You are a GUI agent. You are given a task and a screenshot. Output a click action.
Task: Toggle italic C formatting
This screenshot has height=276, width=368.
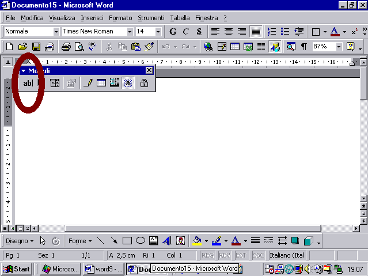186,32
